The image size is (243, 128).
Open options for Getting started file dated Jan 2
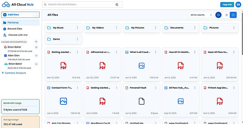[x=116, y=88]
